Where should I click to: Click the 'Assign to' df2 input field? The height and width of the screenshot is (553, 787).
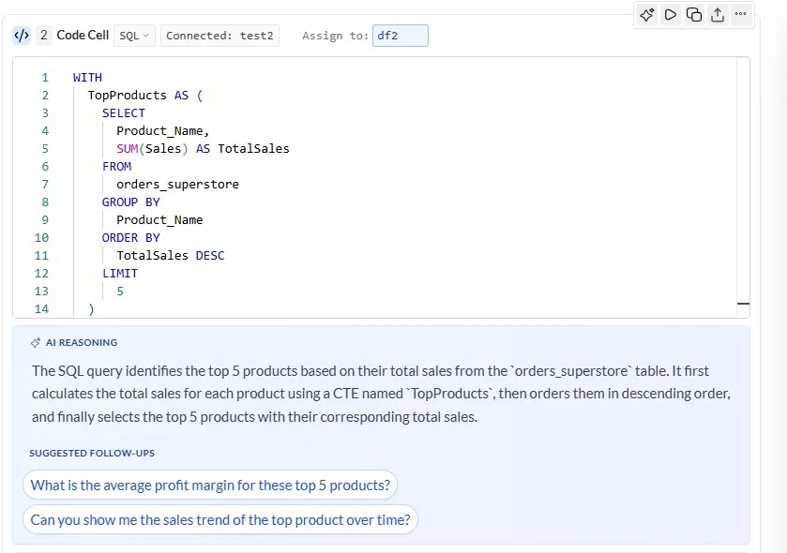click(401, 36)
